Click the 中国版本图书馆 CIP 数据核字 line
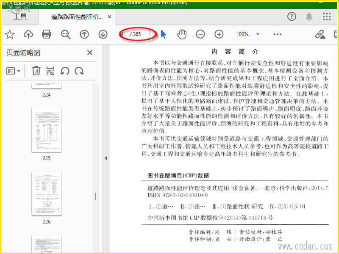339x254 pixels. pos(210,218)
